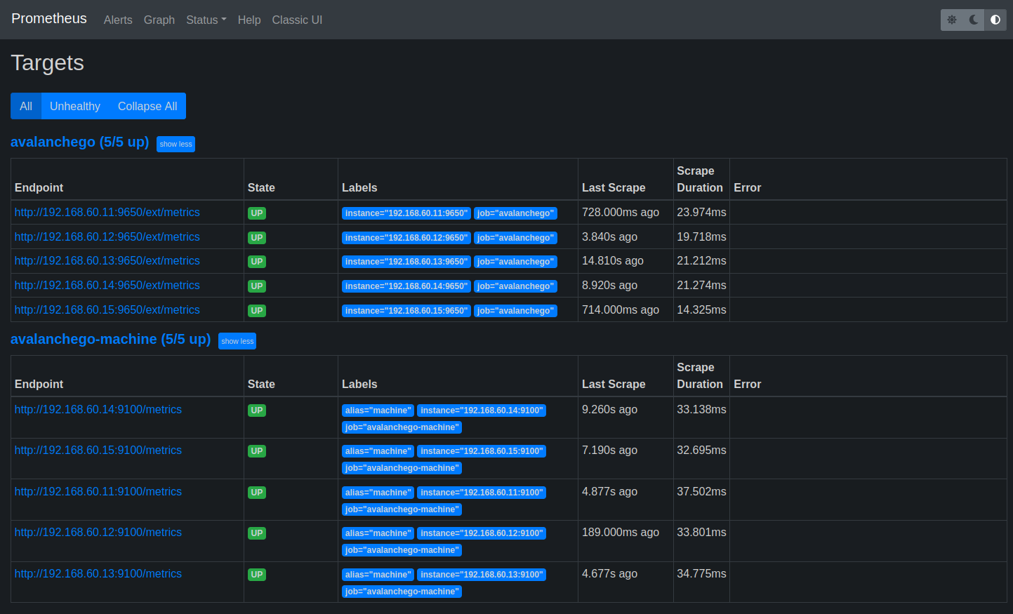Click the avalanchego-machine (5/5 up) heading
1013x614 pixels.
click(x=111, y=339)
